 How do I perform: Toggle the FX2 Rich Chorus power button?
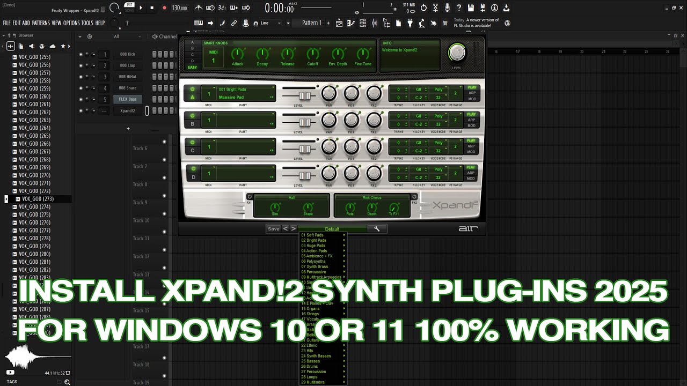click(414, 197)
